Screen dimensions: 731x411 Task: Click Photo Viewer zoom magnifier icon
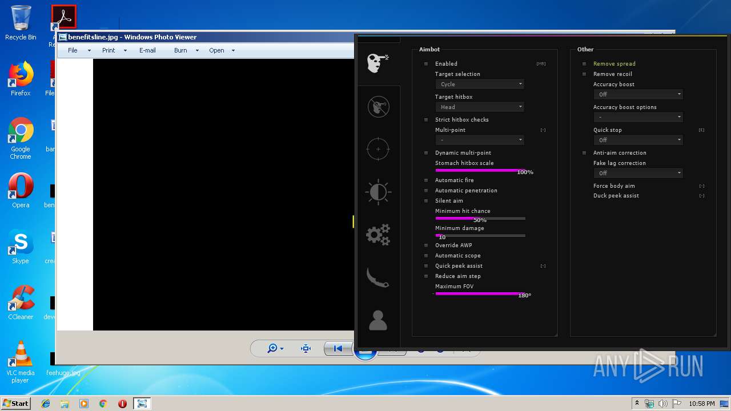[275, 348]
